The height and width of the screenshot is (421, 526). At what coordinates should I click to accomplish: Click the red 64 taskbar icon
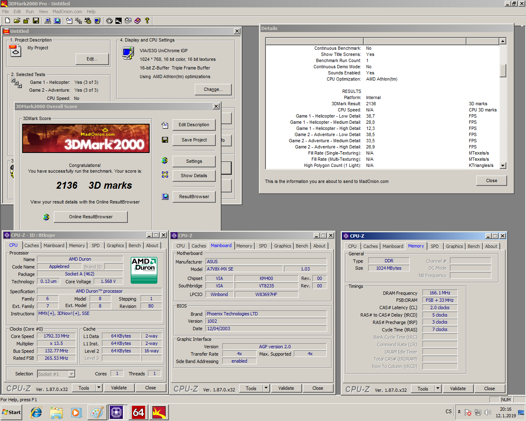click(138, 412)
